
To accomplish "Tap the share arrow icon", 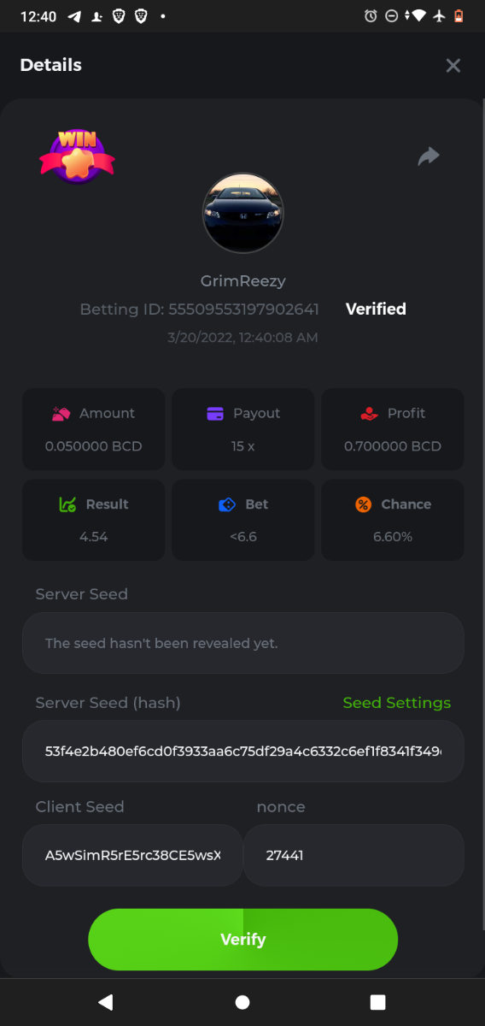I will (429, 156).
